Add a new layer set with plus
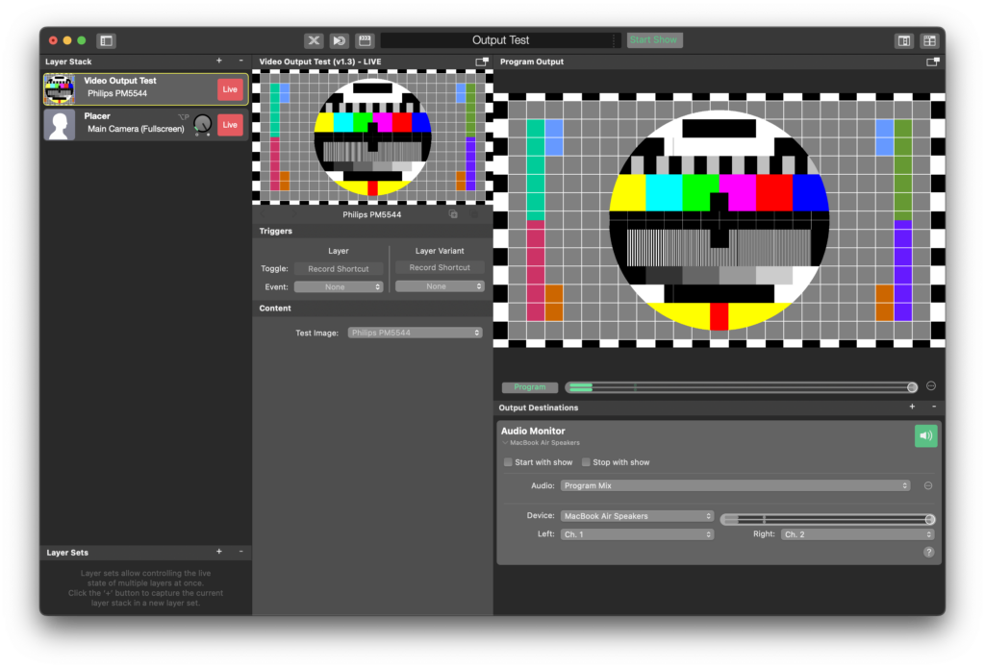 click(219, 552)
